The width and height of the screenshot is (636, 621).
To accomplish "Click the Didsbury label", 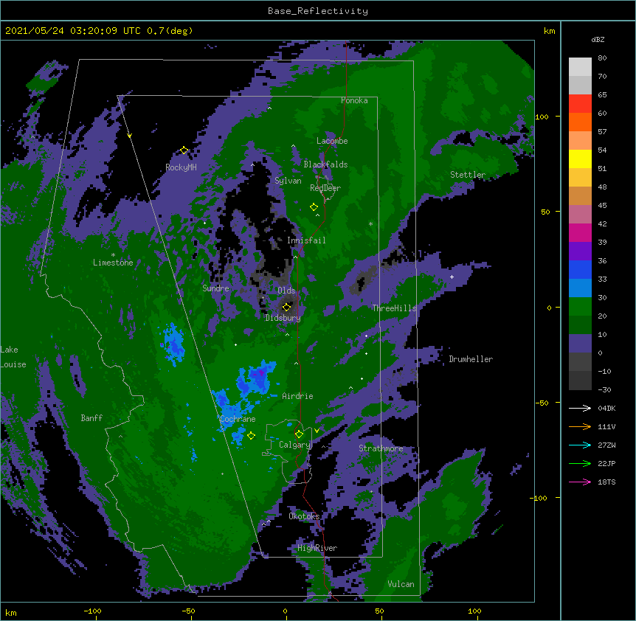I will click(x=283, y=318).
